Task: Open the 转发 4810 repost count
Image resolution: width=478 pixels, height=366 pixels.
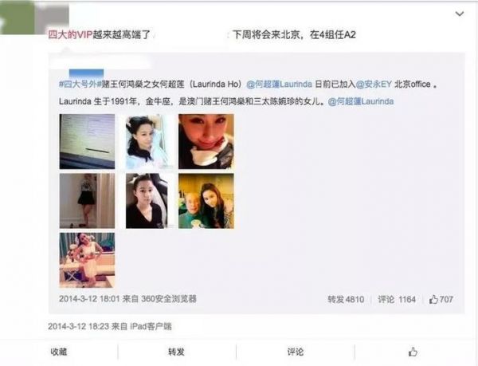Action: 346,300
